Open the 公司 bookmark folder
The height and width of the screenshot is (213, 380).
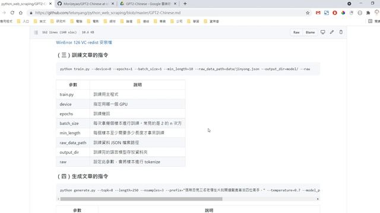point(176,21)
